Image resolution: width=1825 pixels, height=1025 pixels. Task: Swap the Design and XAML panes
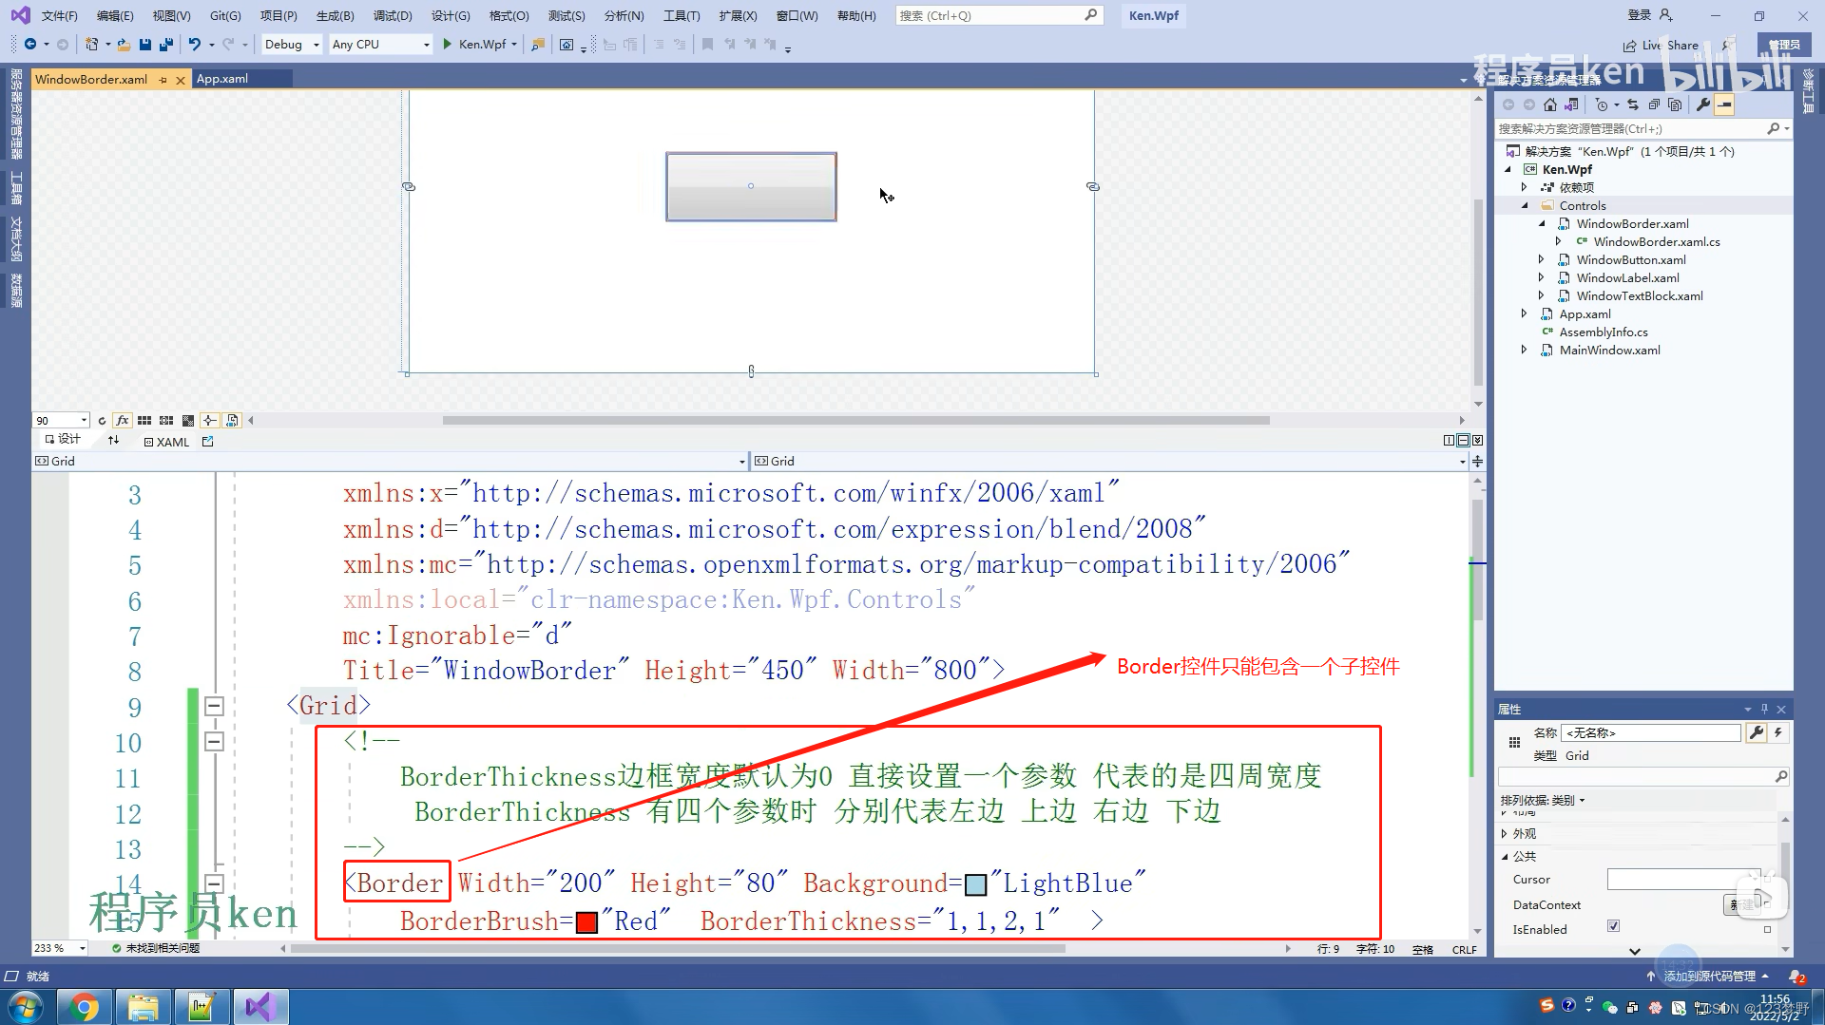(114, 441)
